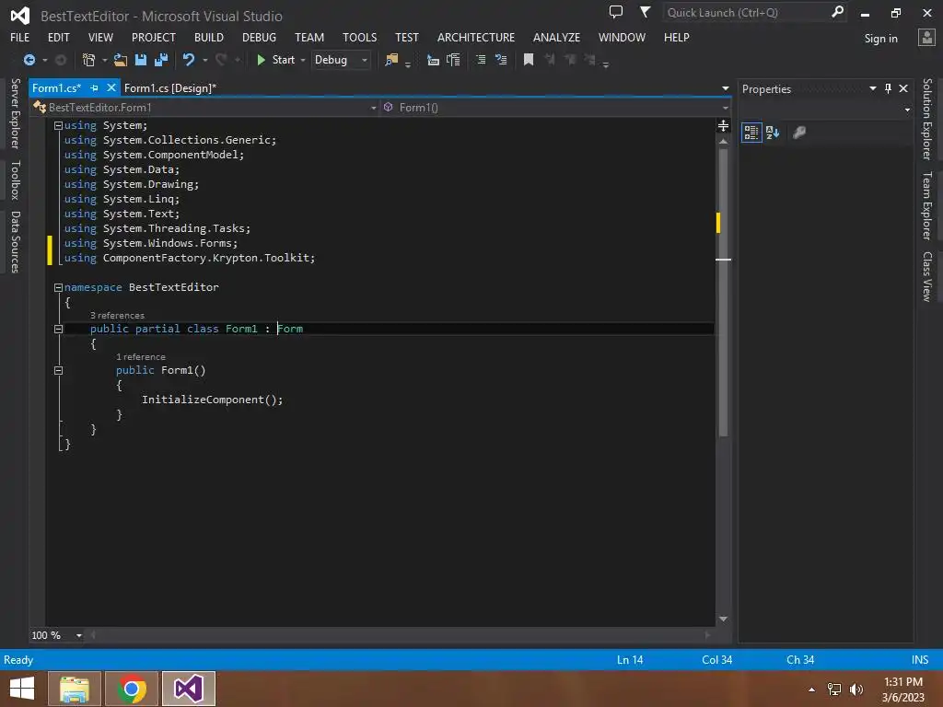Click the 1 reference CodeLens link

click(141, 356)
